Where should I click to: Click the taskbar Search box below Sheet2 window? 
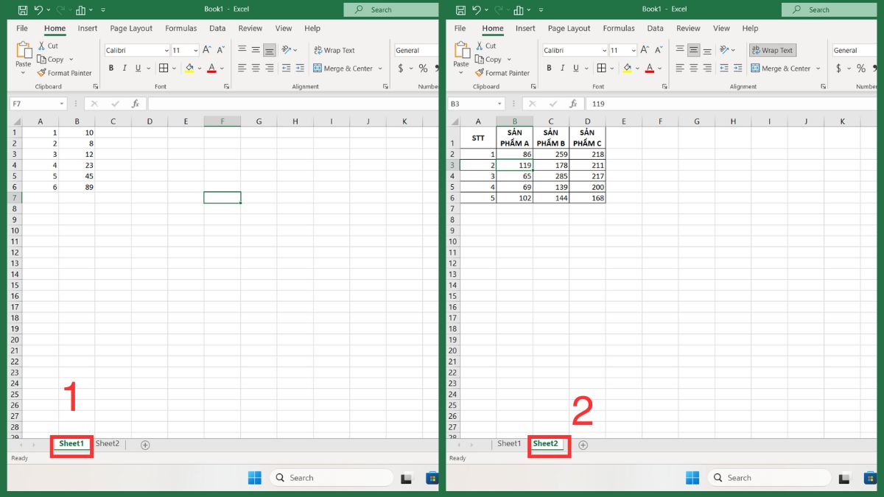769,478
